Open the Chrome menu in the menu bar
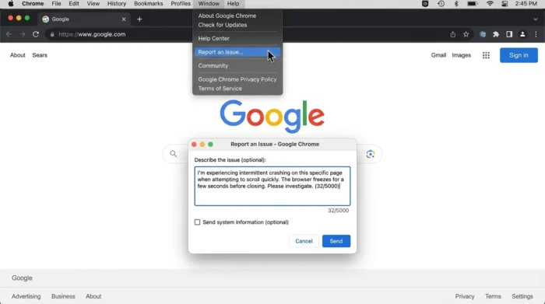 [x=33, y=4]
